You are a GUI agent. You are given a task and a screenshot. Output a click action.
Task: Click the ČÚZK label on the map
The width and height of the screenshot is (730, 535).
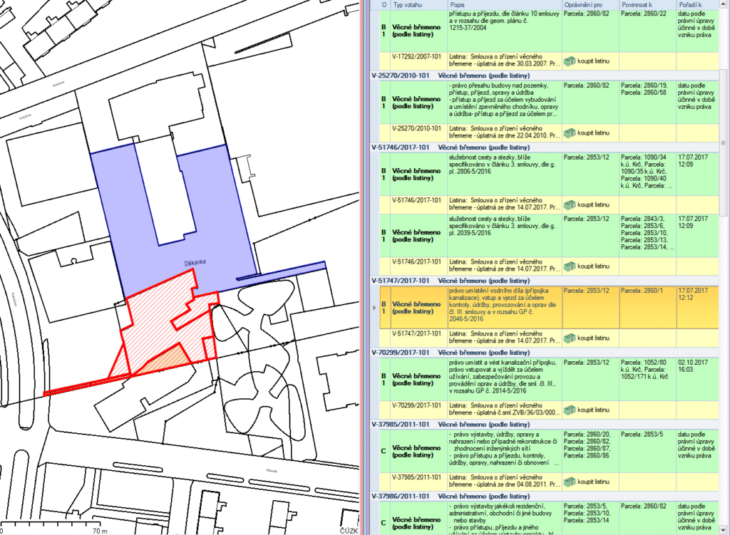349,531
